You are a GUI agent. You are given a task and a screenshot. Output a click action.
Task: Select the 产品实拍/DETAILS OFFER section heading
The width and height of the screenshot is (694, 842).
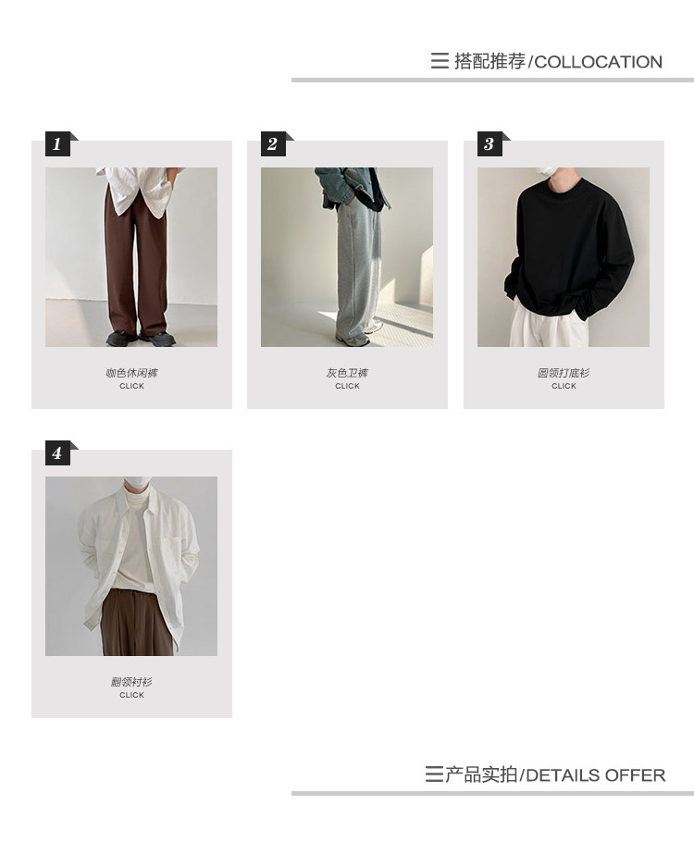pos(555,774)
